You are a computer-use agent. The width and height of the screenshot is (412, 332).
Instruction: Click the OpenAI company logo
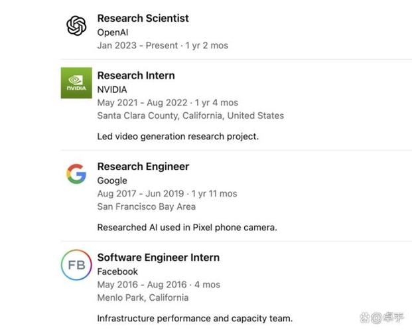(76, 26)
